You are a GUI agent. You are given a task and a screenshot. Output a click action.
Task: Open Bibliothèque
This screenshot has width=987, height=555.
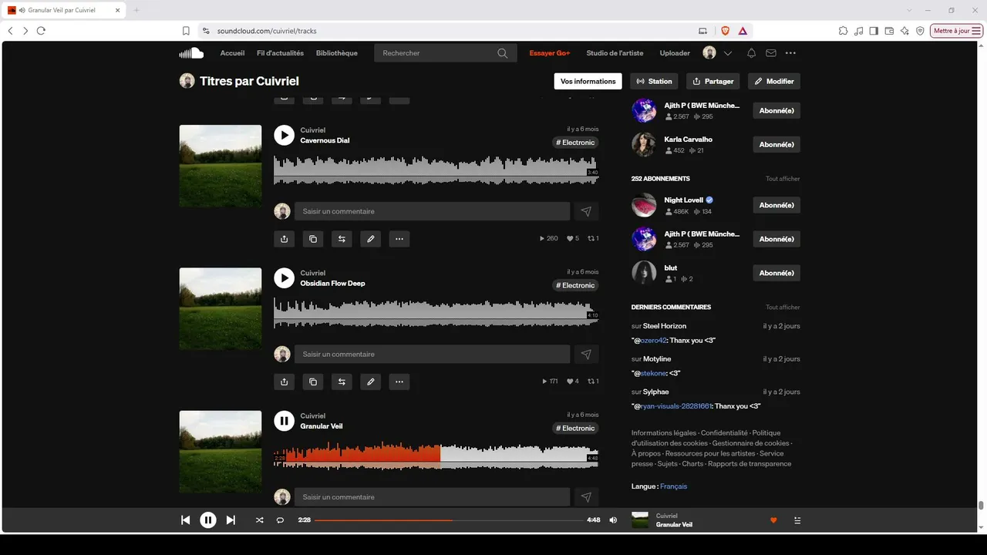pos(337,53)
